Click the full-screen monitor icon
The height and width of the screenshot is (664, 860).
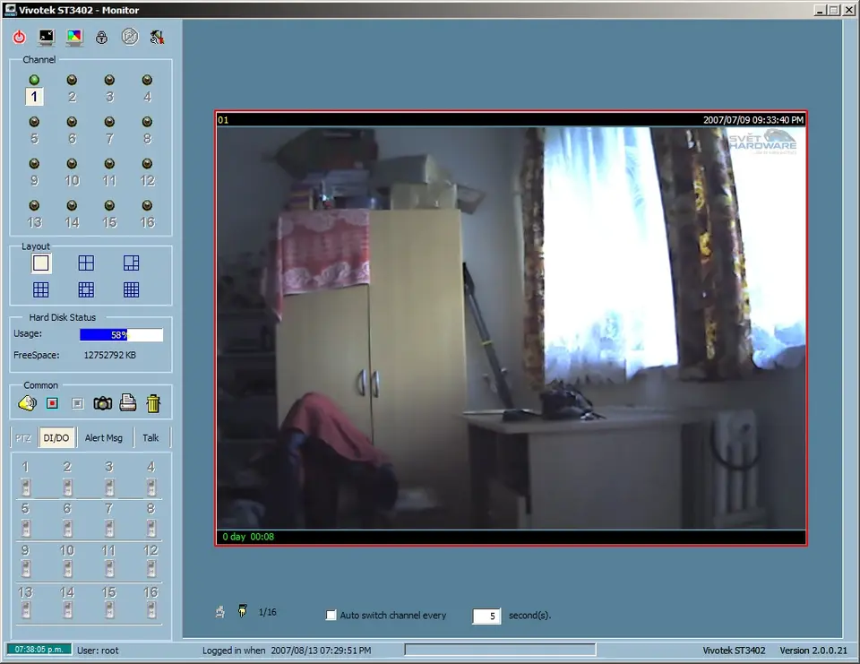click(47, 38)
